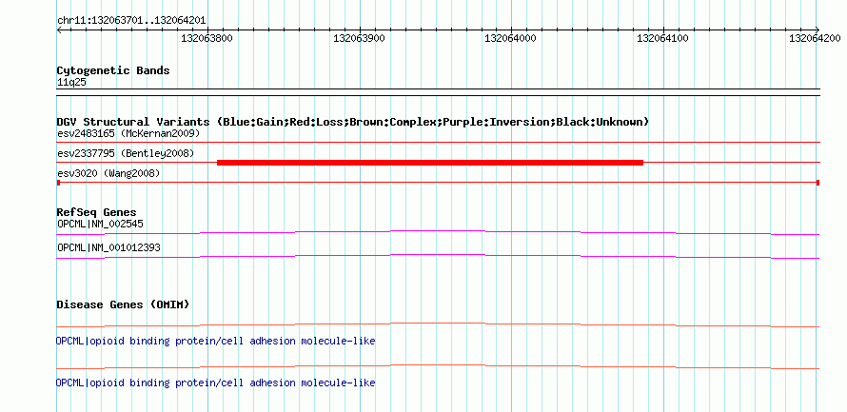This screenshot has width=847, height=412.
Task: Click the chr11:132063701..132064201 region label
Action: coord(131,21)
